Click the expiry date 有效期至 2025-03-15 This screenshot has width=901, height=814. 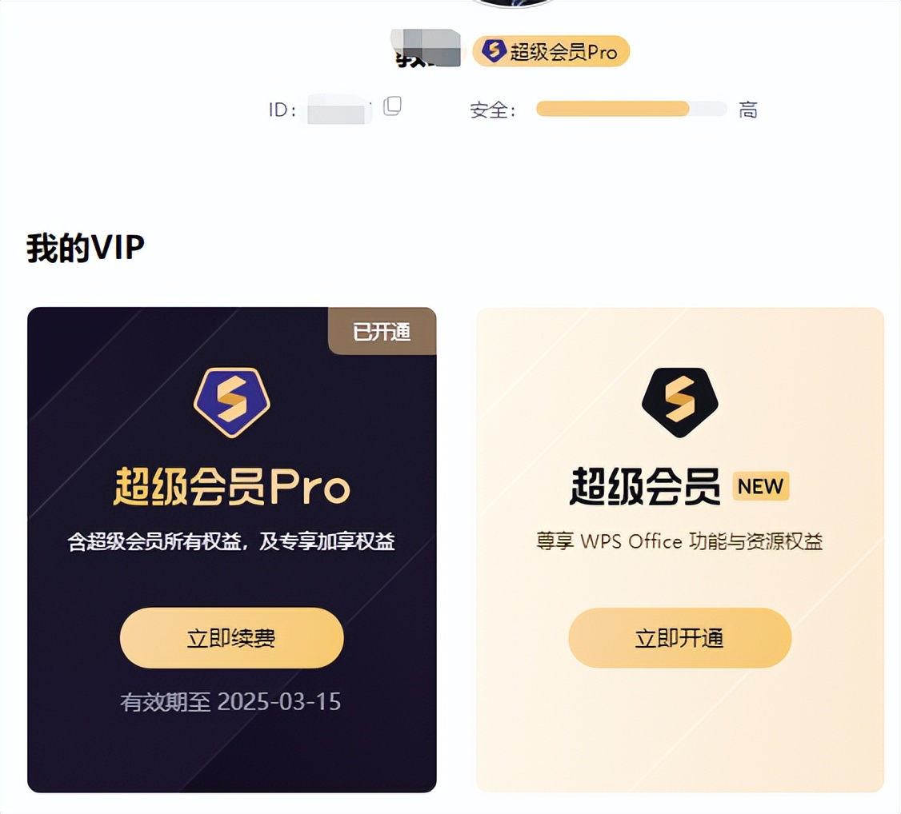pyautogui.click(x=230, y=701)
